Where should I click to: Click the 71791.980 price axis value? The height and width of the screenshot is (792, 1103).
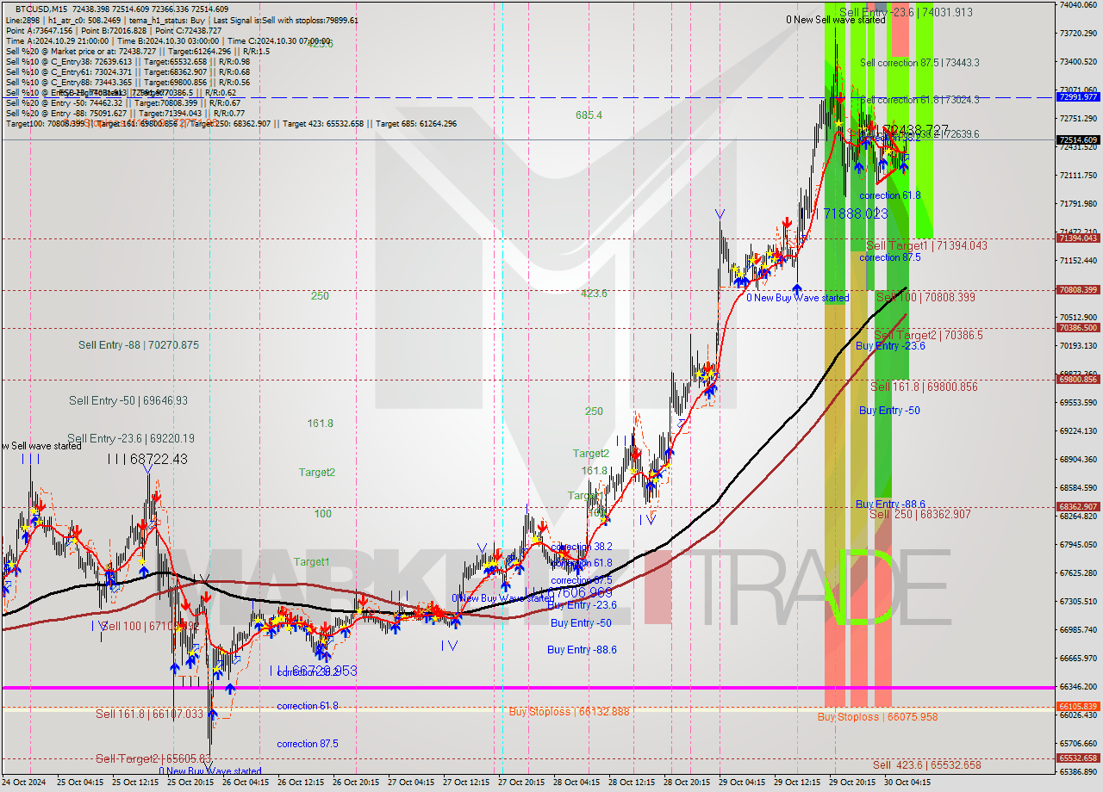(1078, 204)
